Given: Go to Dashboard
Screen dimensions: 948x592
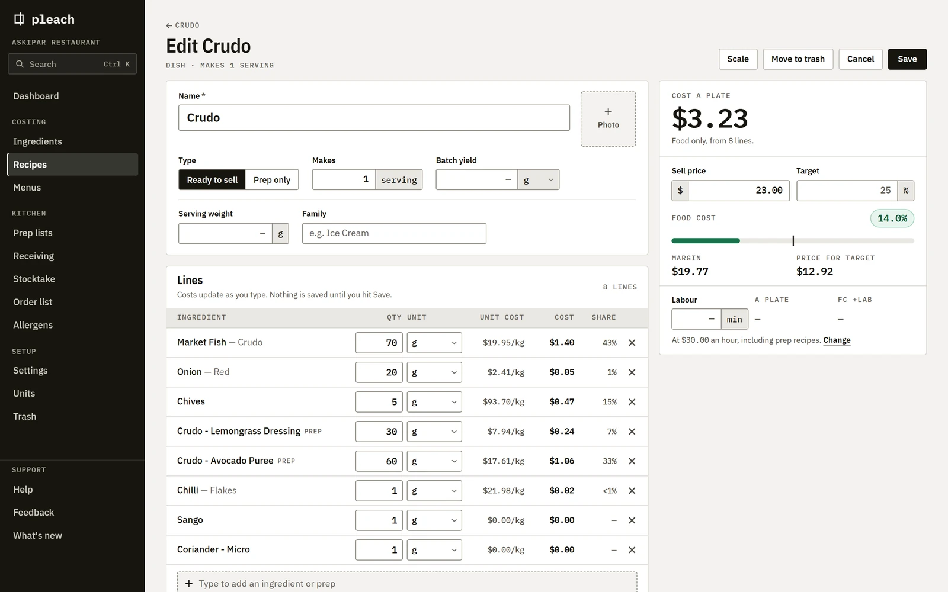Looking at the screenshot, I should (x=72, y=96).
